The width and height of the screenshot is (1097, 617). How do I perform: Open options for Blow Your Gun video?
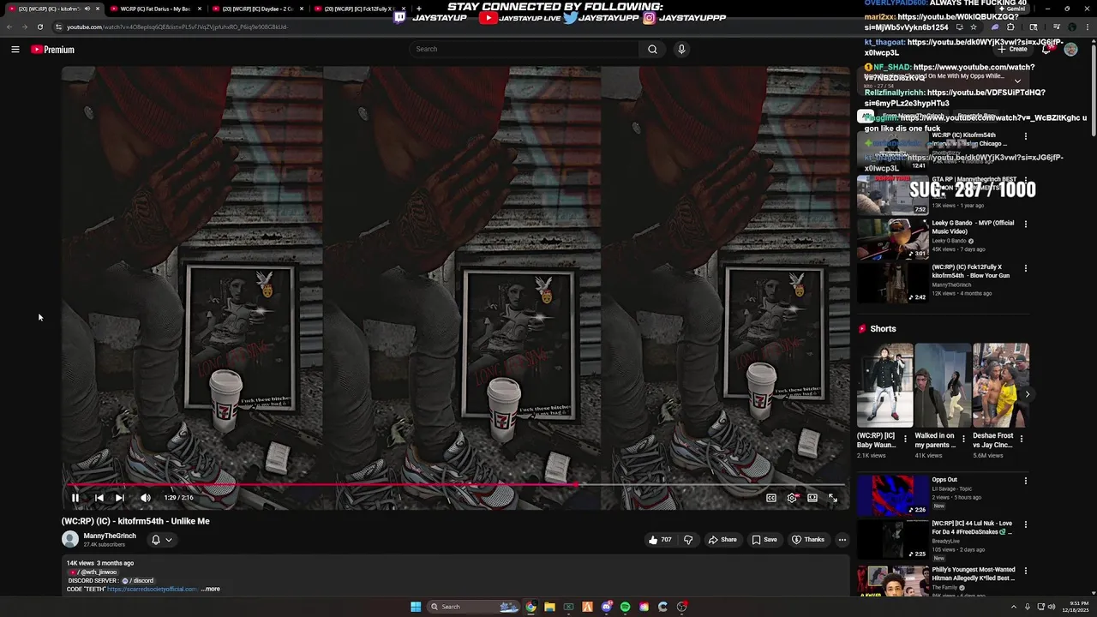coord(1025,269)
